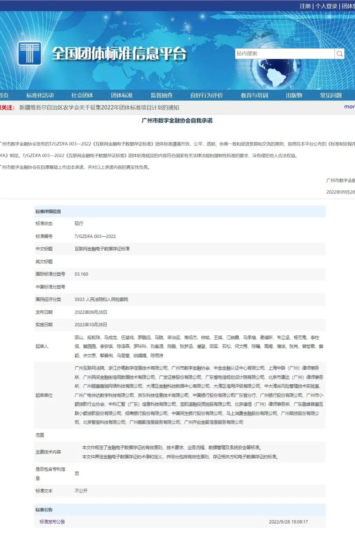Open the 监督抽查 menu
Viewport: 355px width, 533px height.
click(162, 95)
